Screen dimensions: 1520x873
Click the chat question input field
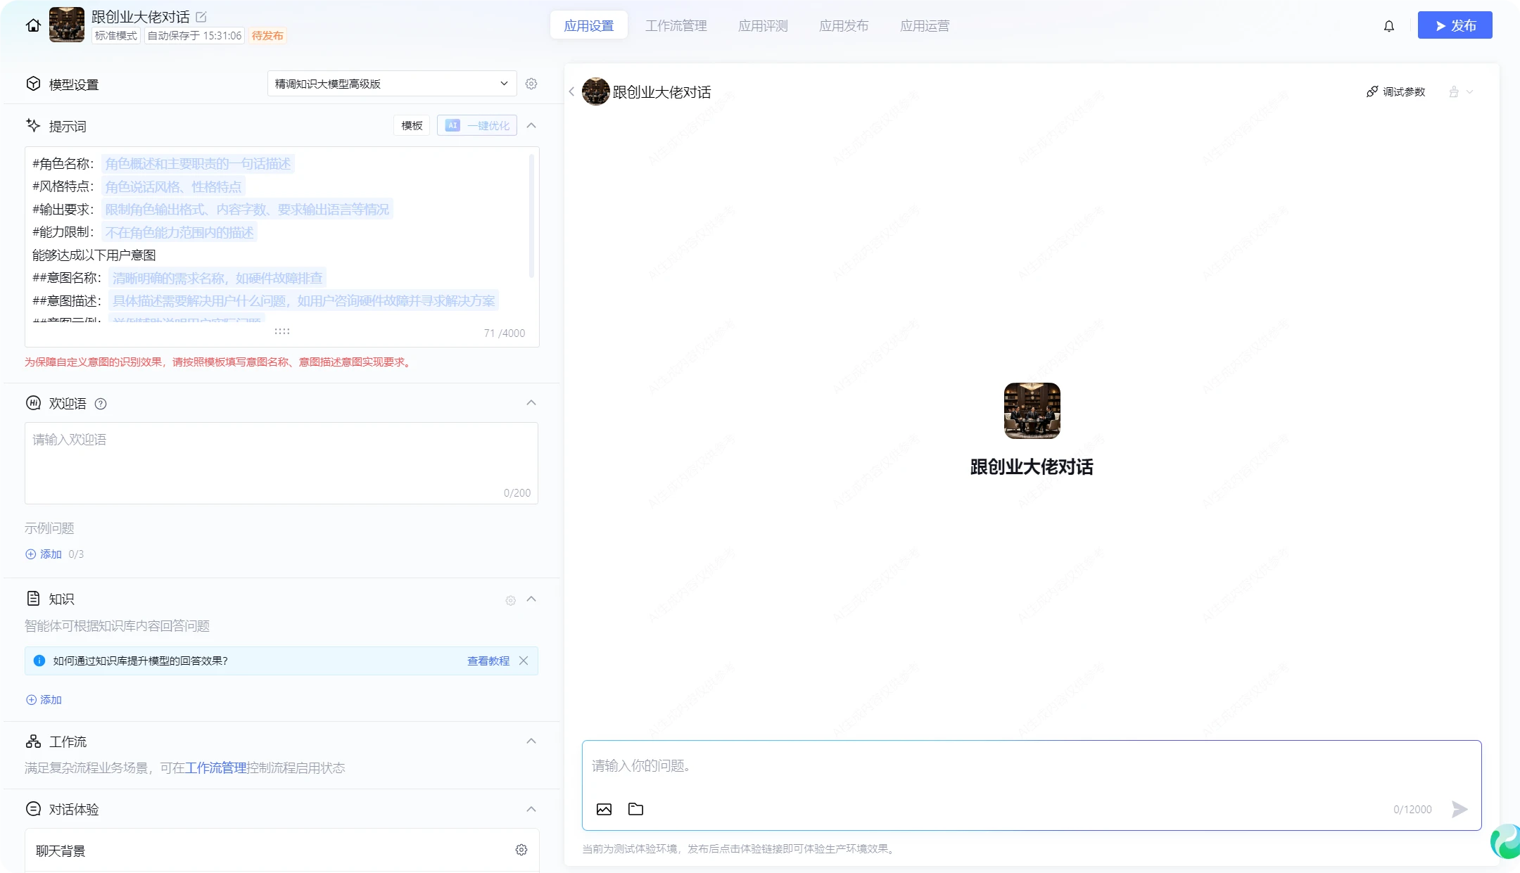[x=985, y=766]
